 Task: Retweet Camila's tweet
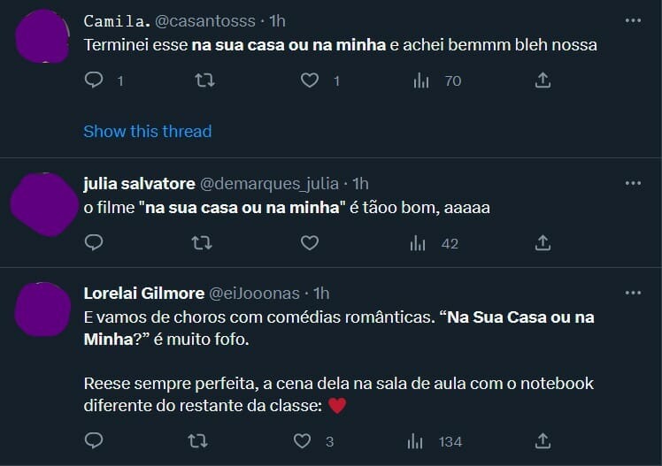[204, 80]
